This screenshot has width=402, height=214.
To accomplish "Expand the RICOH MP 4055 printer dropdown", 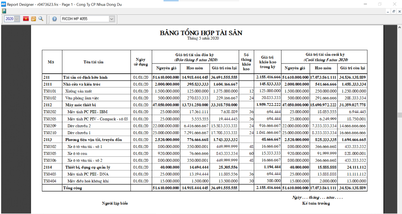I will (x=111, y=19).
